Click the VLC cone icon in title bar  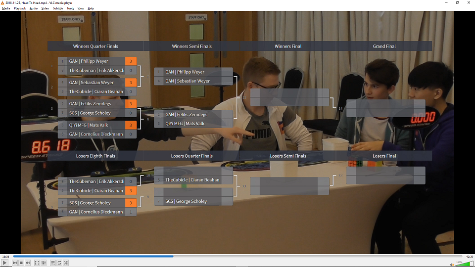2,3
